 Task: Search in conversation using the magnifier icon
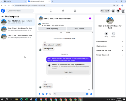pos(113,34)
